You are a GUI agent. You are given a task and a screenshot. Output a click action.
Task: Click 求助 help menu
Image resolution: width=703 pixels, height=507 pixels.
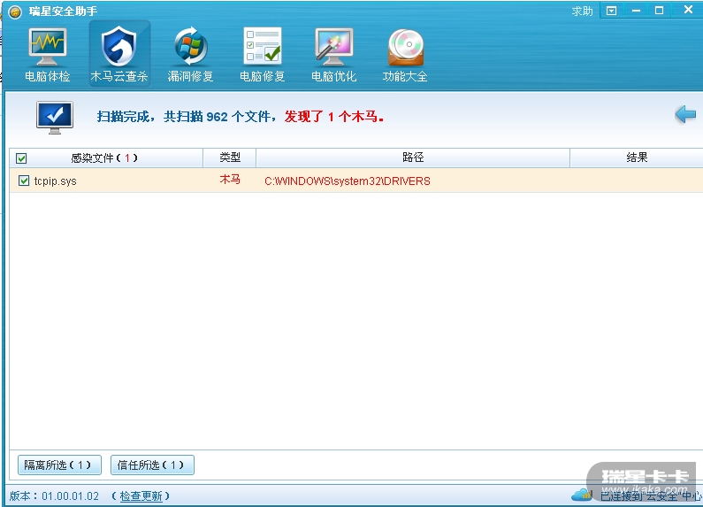[x=582, y=12]
